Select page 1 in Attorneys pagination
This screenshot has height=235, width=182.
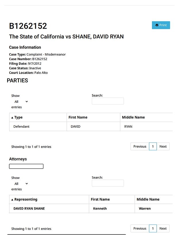point(153,229)
